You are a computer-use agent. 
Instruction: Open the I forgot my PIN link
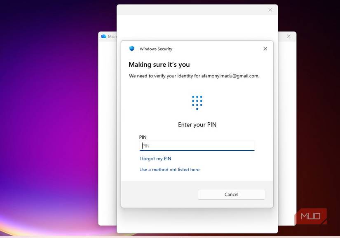point(155,159)
